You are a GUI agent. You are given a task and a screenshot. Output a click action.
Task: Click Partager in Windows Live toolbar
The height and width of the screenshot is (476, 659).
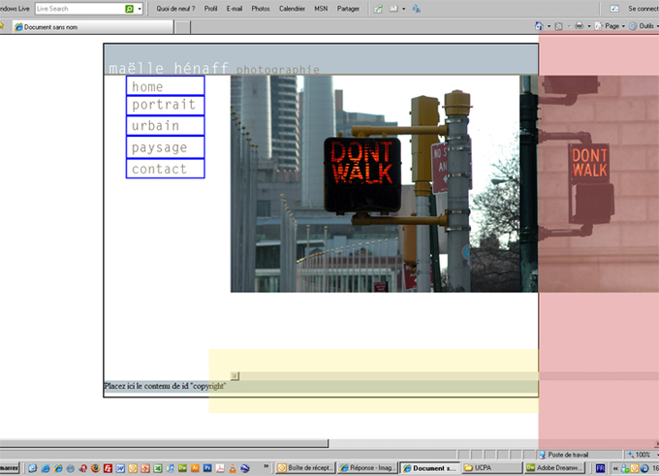pos(348,9)
